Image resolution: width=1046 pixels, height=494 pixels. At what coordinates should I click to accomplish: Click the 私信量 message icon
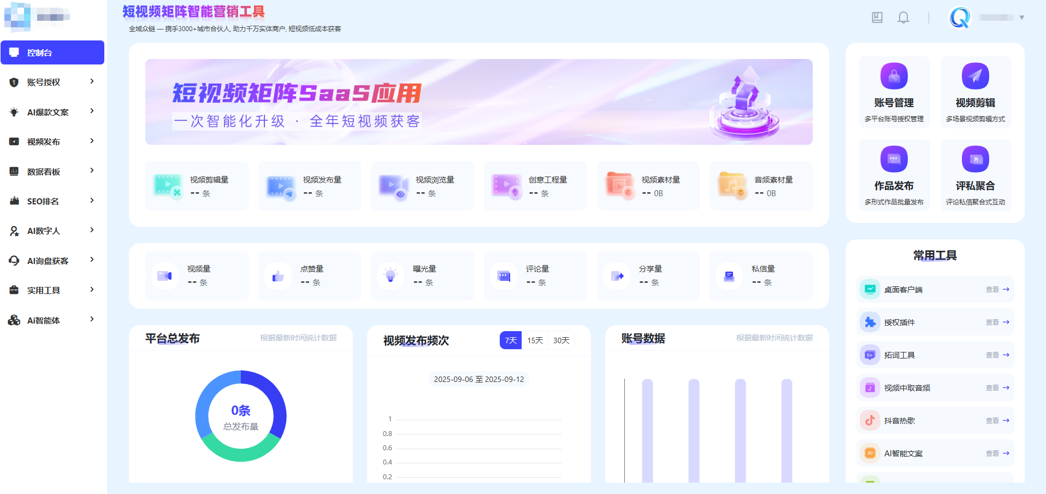click(x=729, y=276)
